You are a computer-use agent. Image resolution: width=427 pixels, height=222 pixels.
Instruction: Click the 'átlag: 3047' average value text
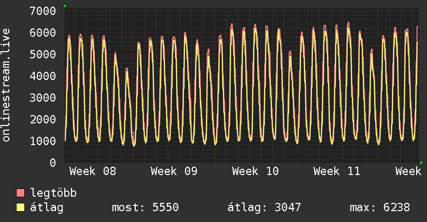tap(264, 208)
